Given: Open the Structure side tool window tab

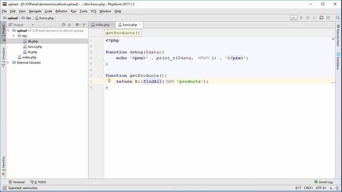Looking at the screenshot, I should pyautogui.click(x=4, y=58).
